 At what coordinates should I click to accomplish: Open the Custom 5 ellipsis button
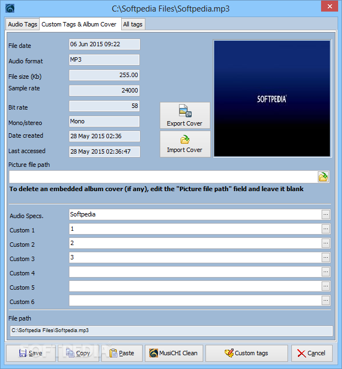point(325,286)
